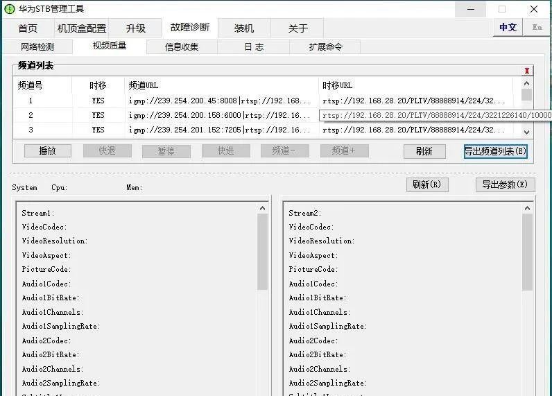Open the 机顶盒配置 tab
This screenshot has height=396, width=552.
coord(82,28)
